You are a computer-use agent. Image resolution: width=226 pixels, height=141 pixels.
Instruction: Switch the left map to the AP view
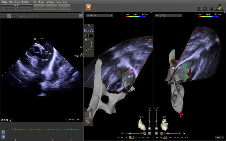[x=118, y=137]
